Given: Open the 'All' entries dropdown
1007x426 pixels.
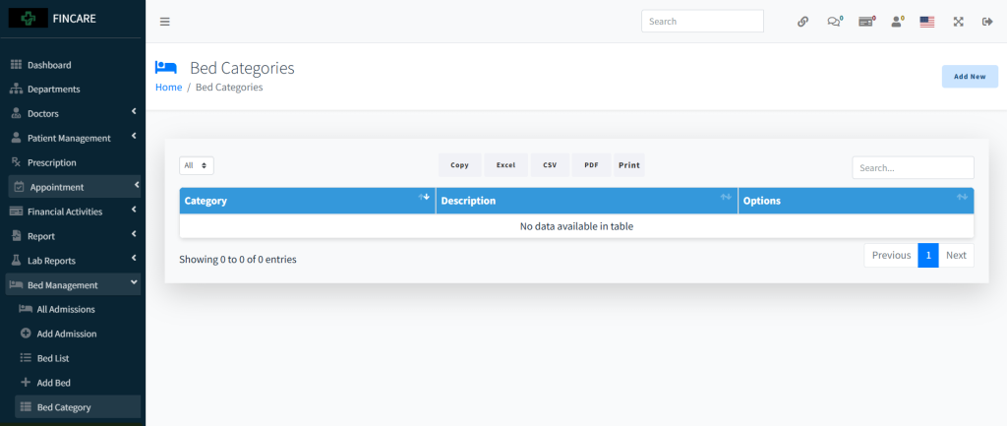Looking at the screenshot, I should coord(197,165).
